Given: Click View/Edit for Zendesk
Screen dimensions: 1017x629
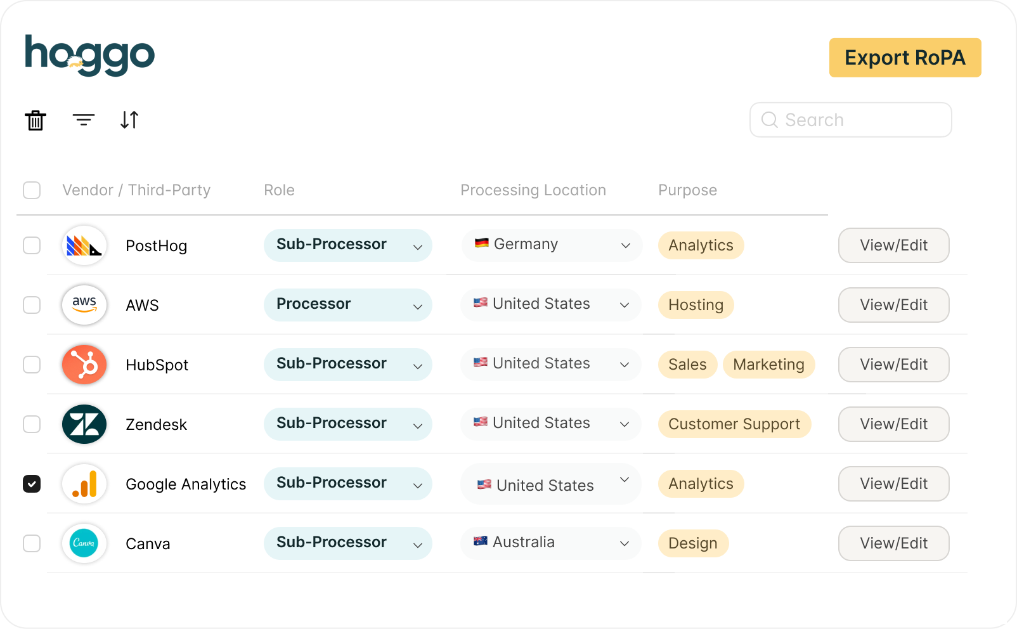Looking at the screenshot, I should click(x=894, y=424).
